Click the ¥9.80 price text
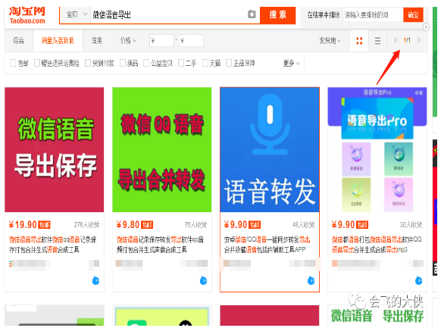The image size is (441, 328). point(128,224)
